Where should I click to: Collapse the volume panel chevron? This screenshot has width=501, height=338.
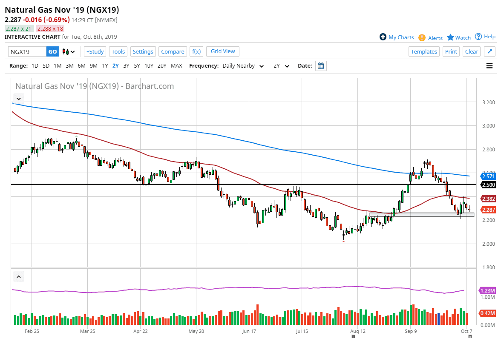(19, 277)
